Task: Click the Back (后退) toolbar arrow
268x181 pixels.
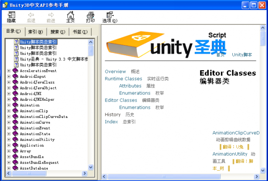Action: (31, 17)
